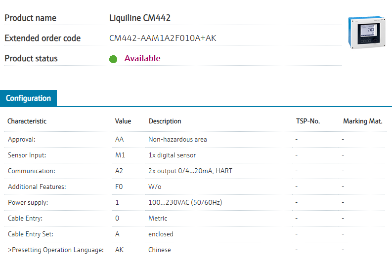Select the extended order code CM442-AAM1A2F010A+AK

click(163, 38)
